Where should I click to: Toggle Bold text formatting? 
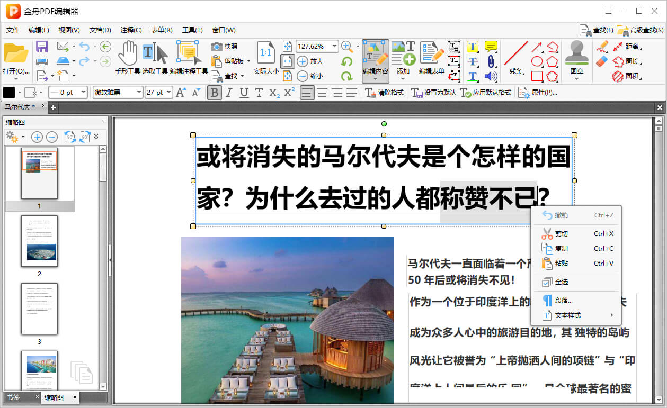pyautogui.click(x=214, y=93)
